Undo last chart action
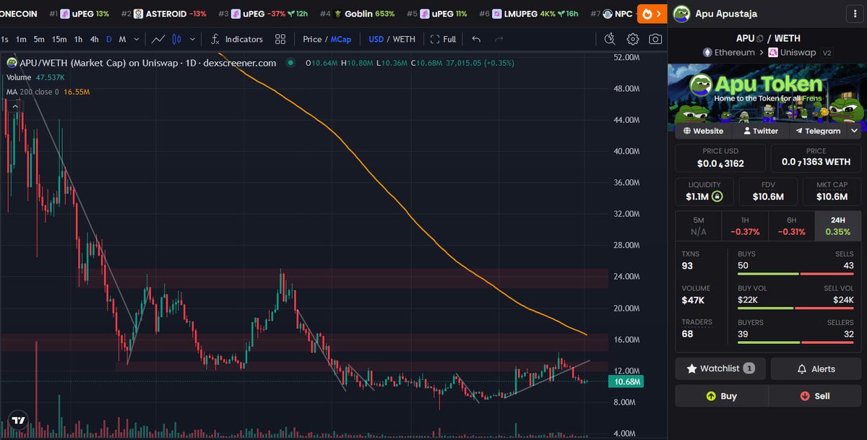The height and width of the screenshot is (440, 867). tap(476, 39)
